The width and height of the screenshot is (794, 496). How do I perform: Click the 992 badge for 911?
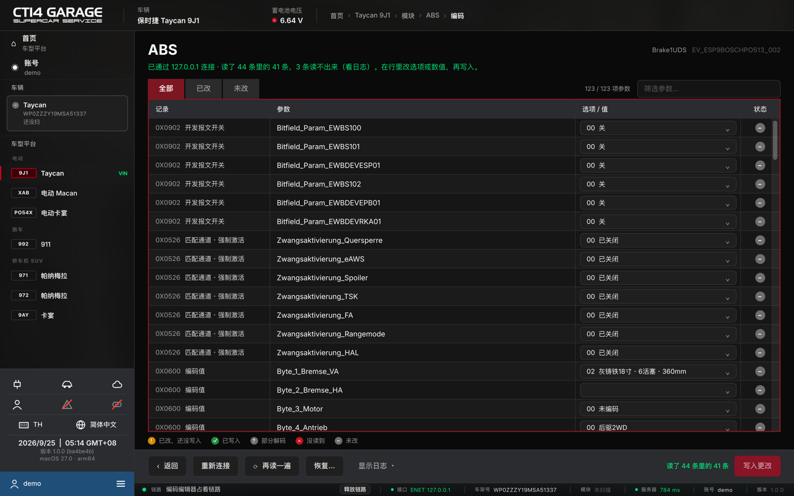(x=23, y=244)
